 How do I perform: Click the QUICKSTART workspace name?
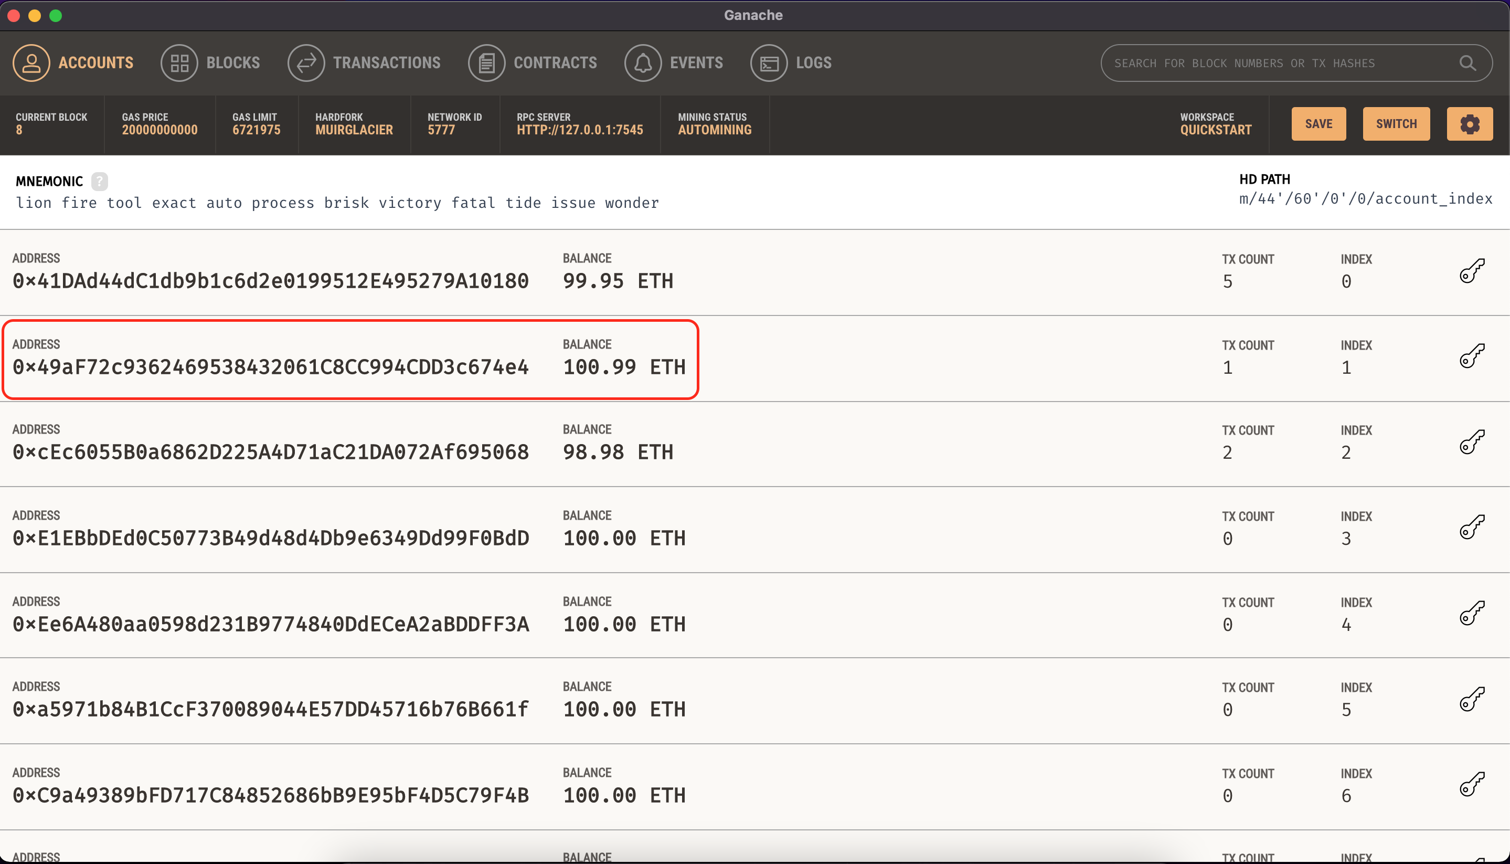point(1215,130)
